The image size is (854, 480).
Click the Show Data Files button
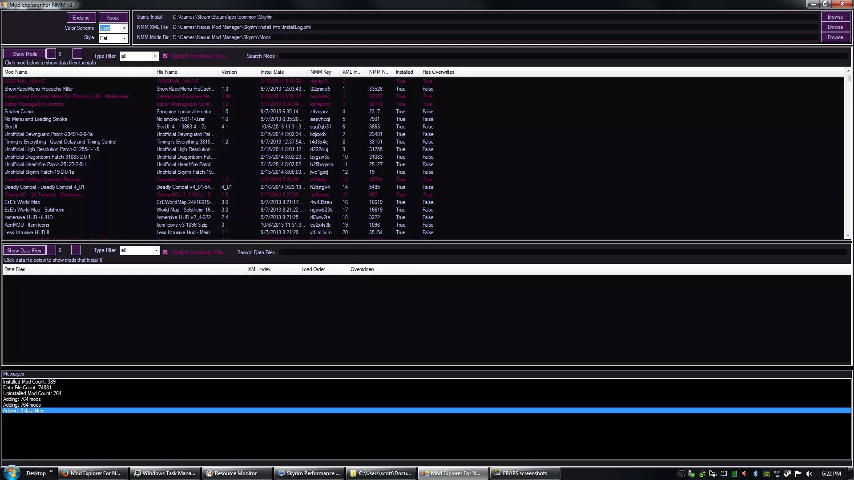coord(24,251)
